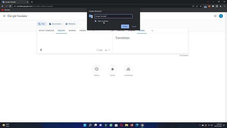Click the share page icon
This screenshot has height=128, width=227.
pos(197,6)
